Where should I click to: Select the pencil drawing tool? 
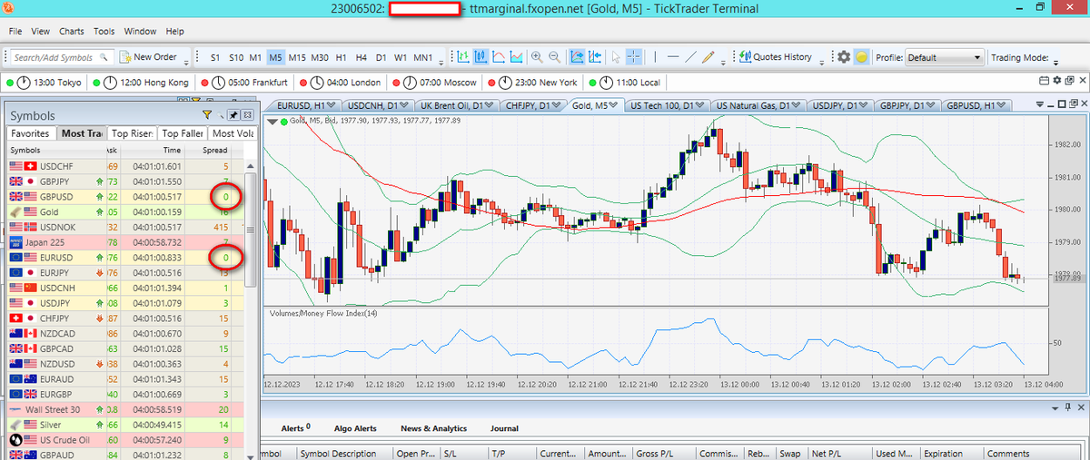click(708, 57)
